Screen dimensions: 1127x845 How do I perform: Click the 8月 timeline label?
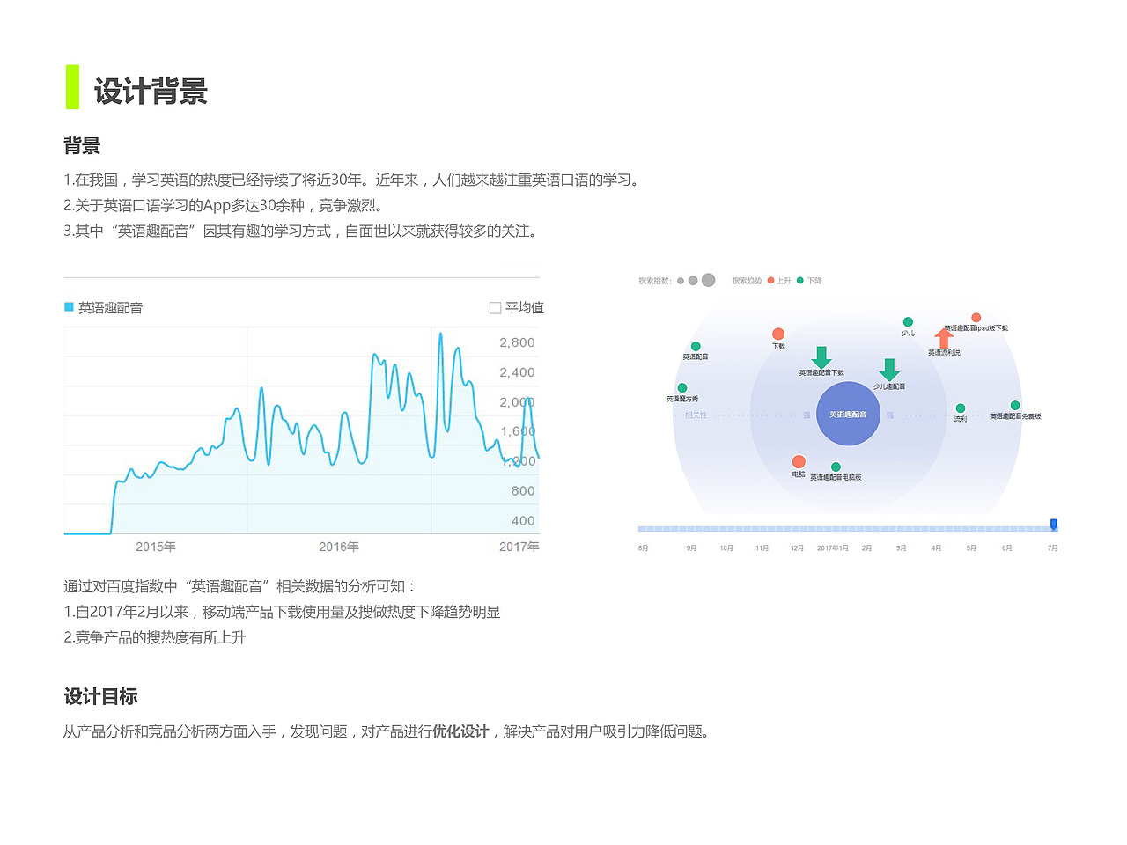(x=643, y=548)
